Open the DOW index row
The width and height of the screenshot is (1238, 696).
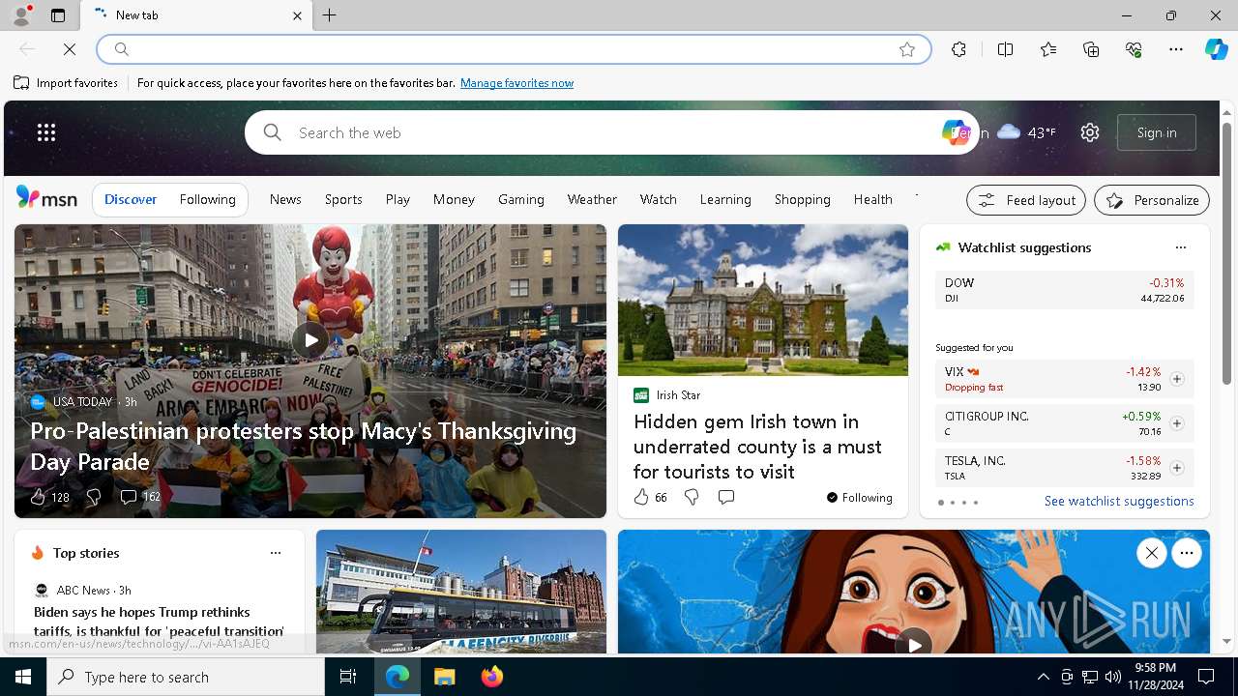point(1064,290)
